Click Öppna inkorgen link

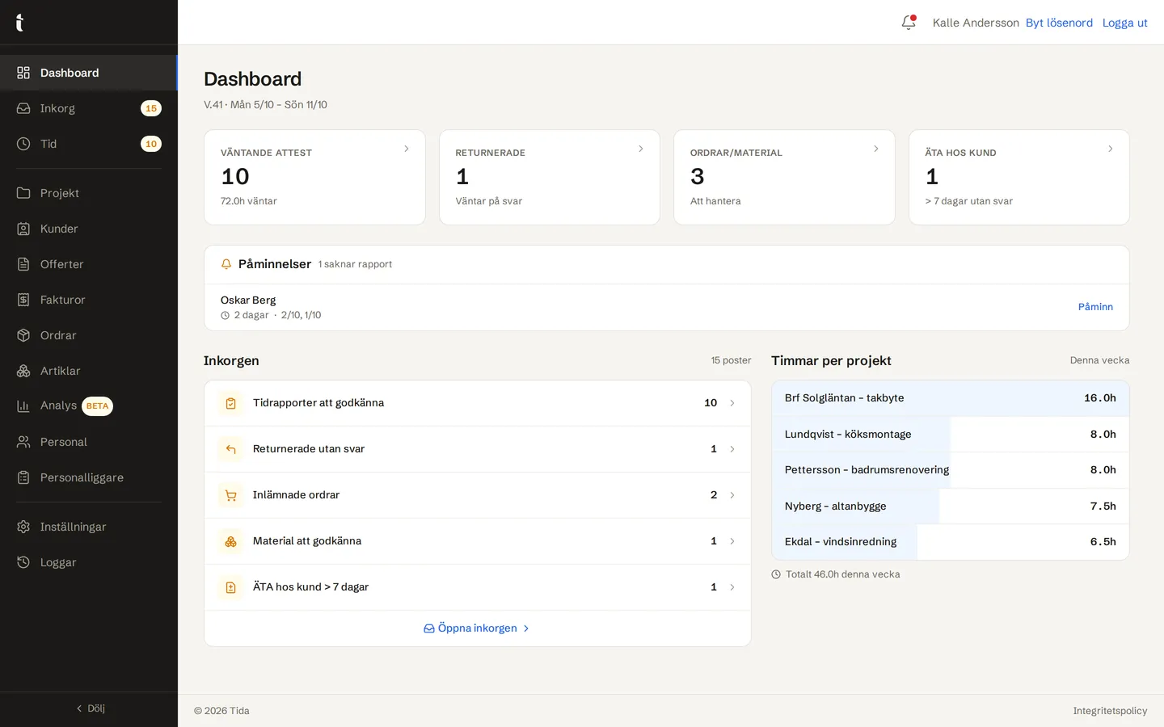point(477,628)
